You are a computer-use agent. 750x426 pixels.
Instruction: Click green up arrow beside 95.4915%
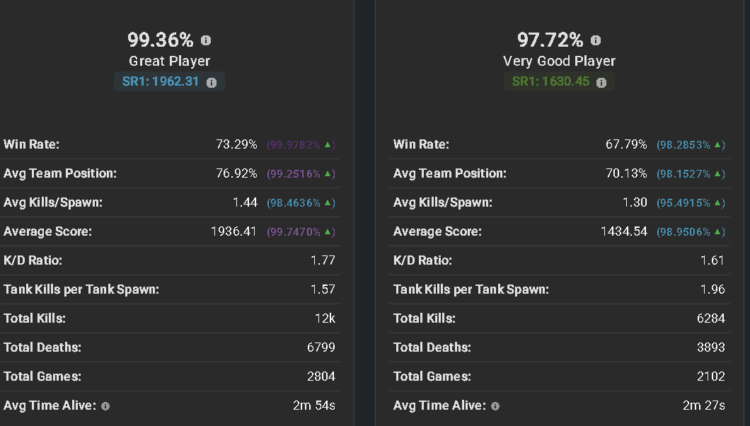(x=717, y=203)
